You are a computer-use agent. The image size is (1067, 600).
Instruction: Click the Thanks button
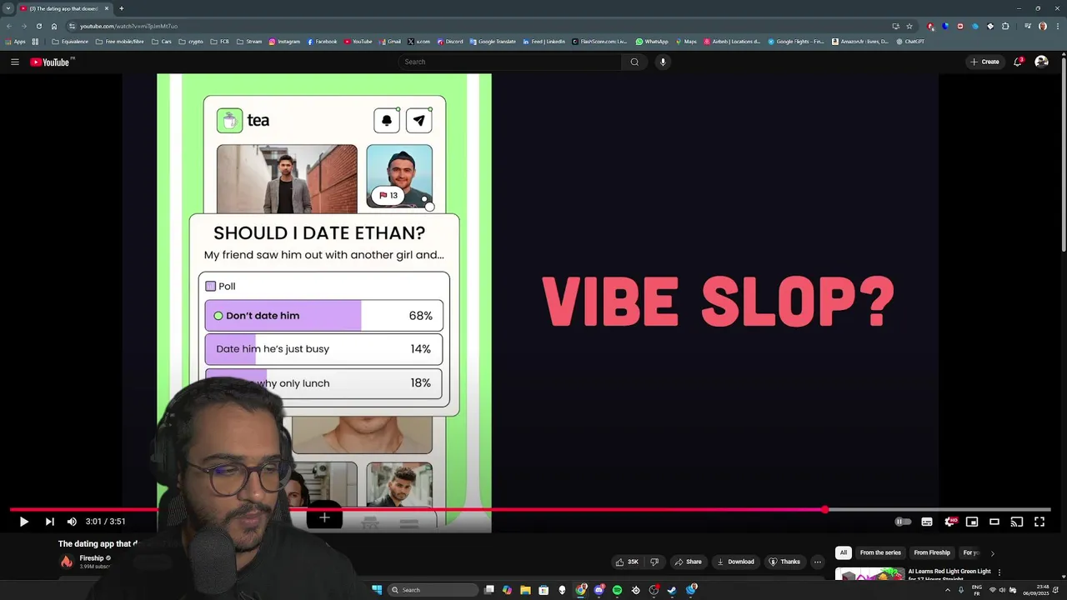coord(784,562)
